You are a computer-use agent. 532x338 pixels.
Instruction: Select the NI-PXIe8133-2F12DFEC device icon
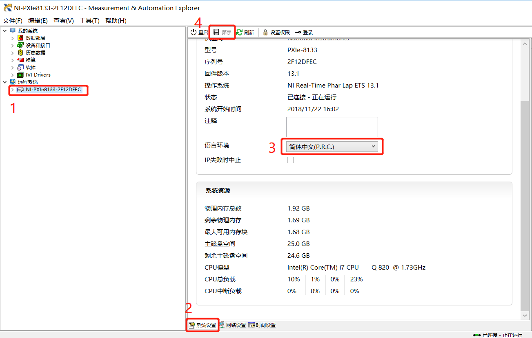pos(20,90)
